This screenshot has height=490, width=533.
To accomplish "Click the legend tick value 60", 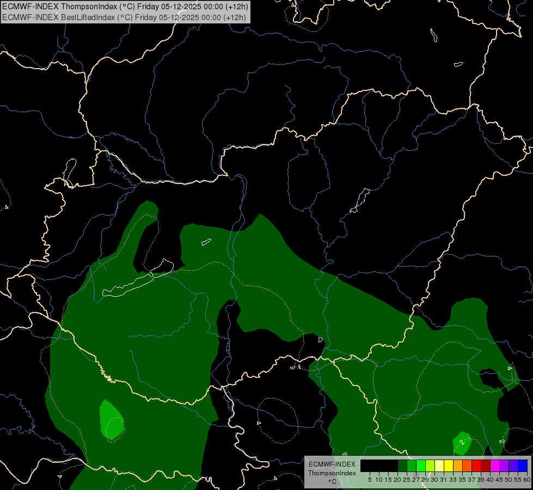I will (x=527, y=480).
